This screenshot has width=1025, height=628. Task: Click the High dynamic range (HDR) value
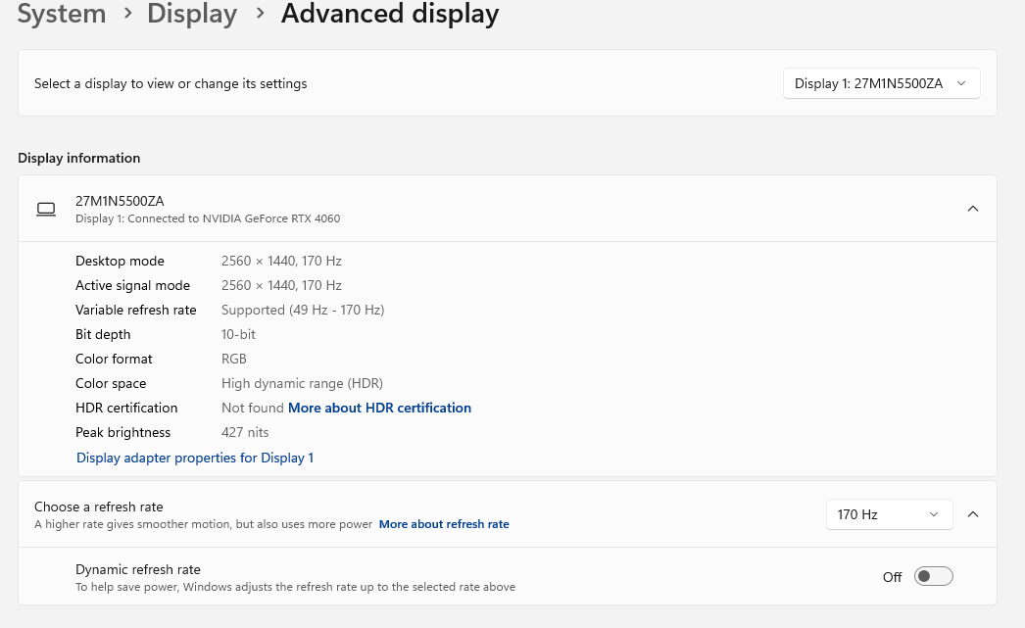pos(302,383)
